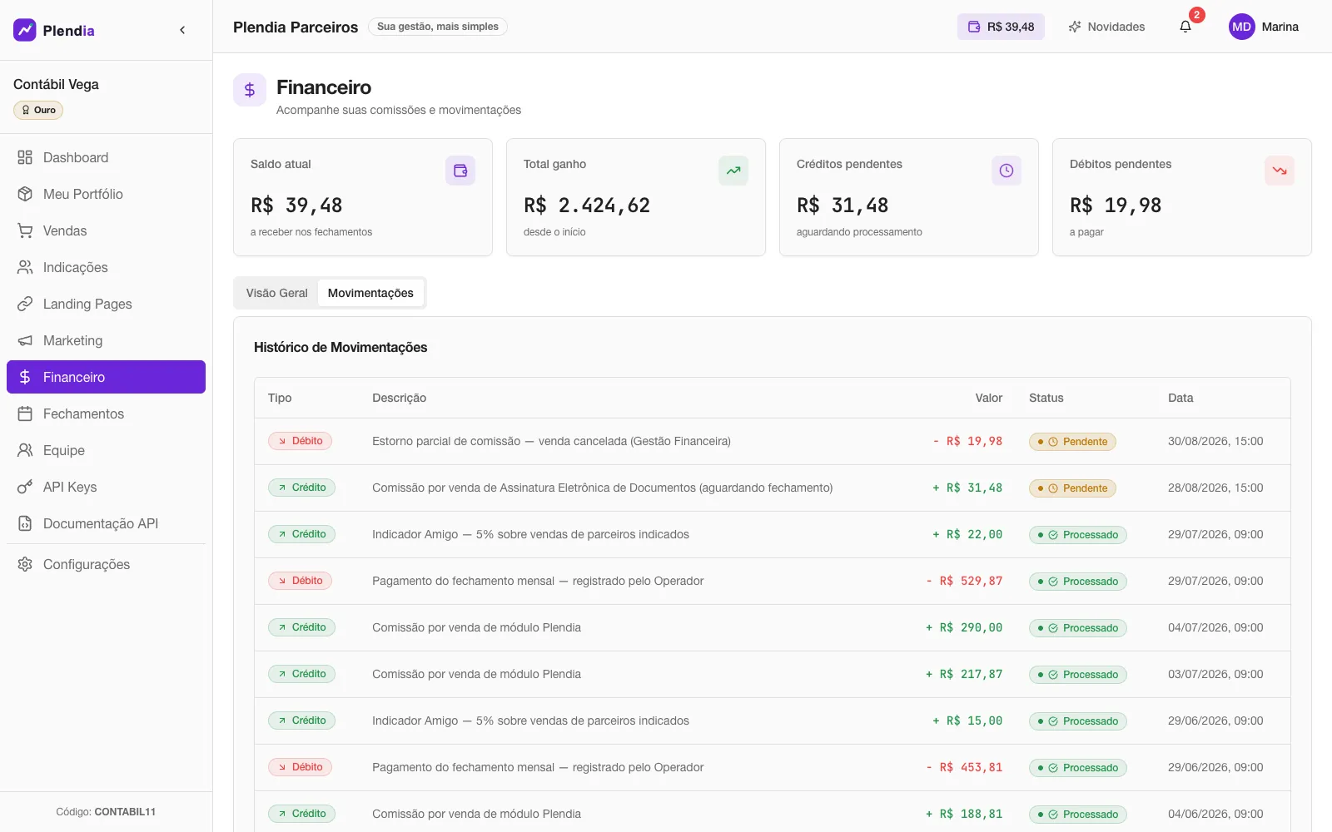Click the value + R$ 22,00
Screen dimensions: 1332x832
click(x=967, y=534)
